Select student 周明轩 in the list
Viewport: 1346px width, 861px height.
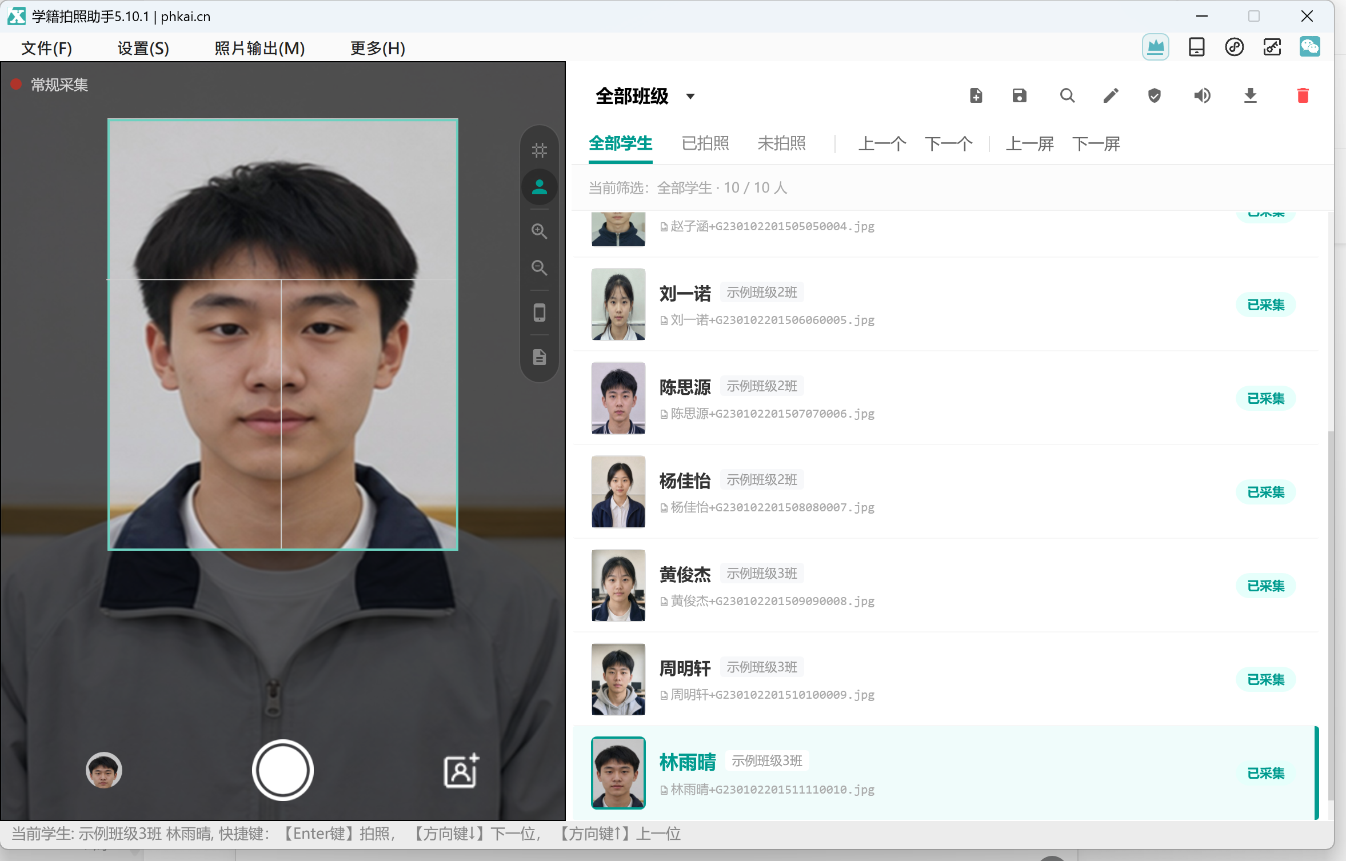[x=946, y=679]
